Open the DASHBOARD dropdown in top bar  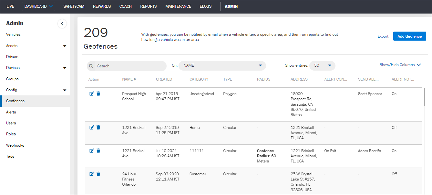click(38, 6)
